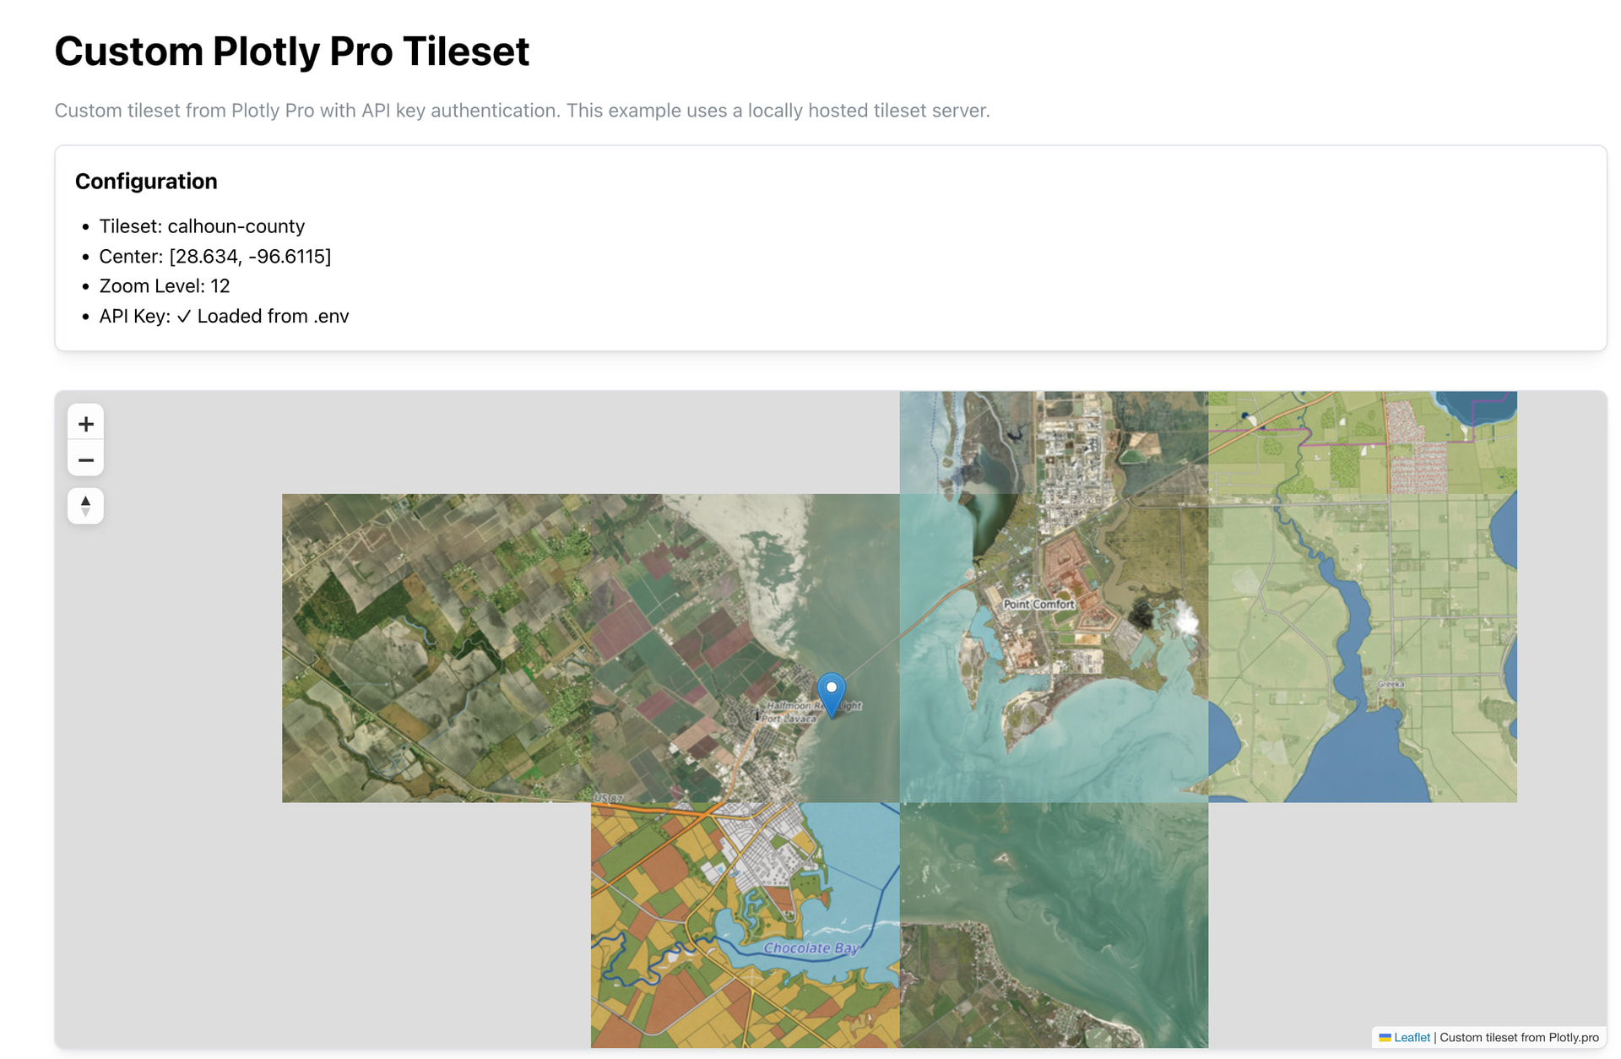Click the colorful land-use tile near Chocolate Bay
The width and height of the screenshot is (1621, 1059).
tap(745, 925)
